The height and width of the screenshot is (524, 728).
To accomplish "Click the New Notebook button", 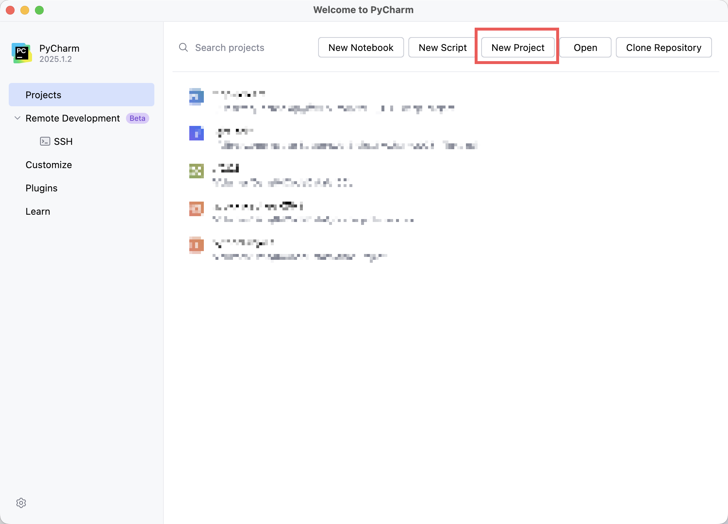I will (361, 47).
